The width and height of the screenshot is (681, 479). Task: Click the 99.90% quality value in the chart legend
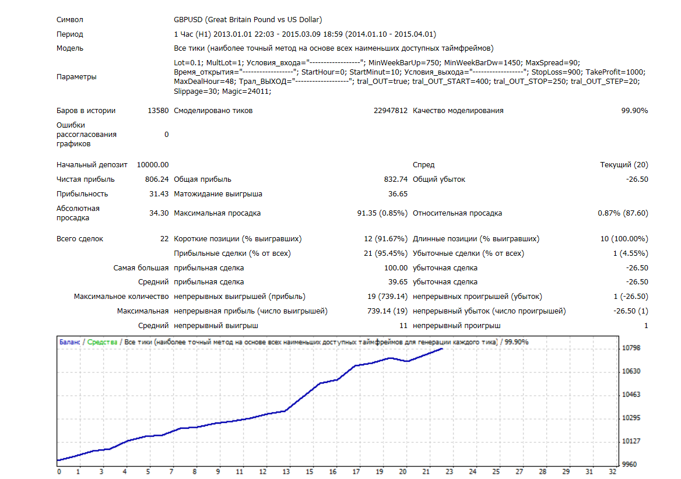pyautogui.click(x=517, y=342)
